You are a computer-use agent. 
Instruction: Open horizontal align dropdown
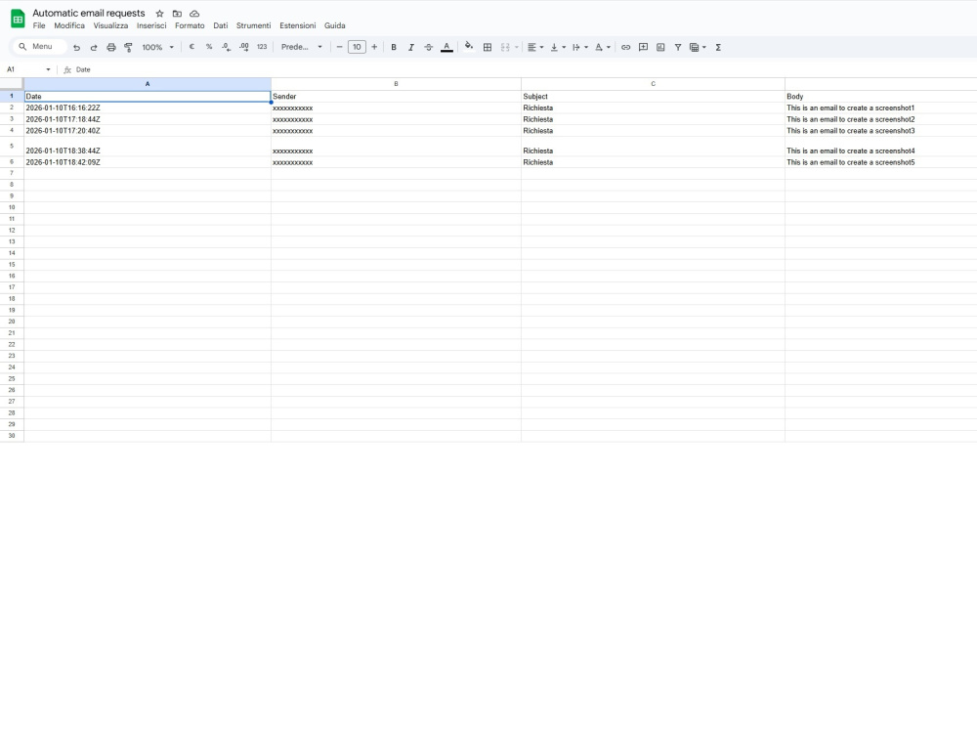(x=535, y=47)
